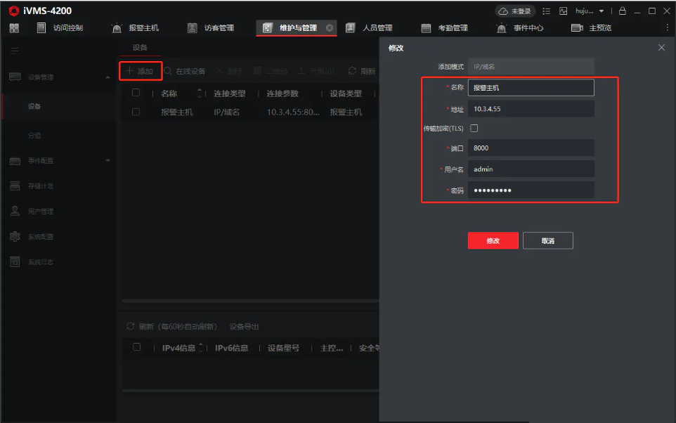Select the 设备 tab above the toolbar
Viewport: 676px width, 423px height.
click(139, 48)
